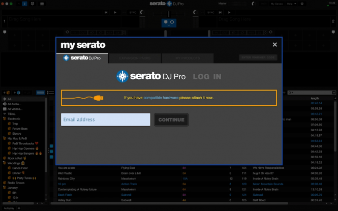Viewport: 338px width, 211px height.
Task: Click the Continue button
Action: click(x=171, y=120)
